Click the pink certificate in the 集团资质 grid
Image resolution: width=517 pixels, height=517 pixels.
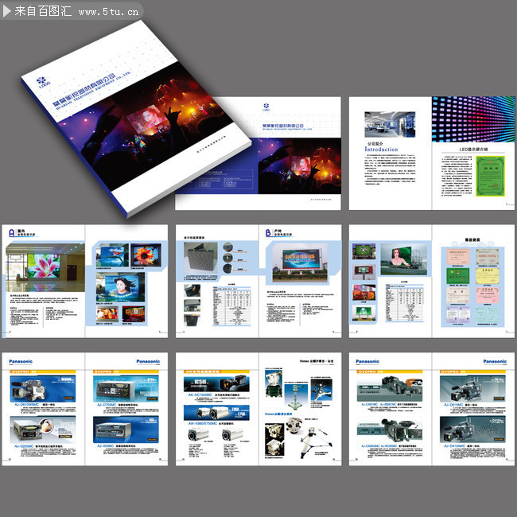click(488, 295)
